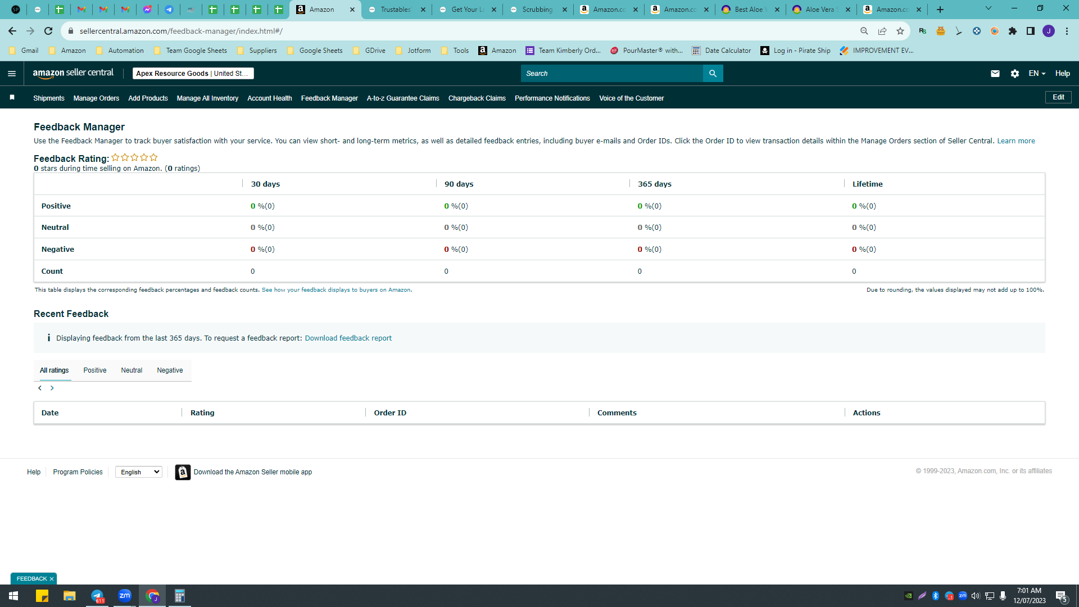Select the Negative ratings tab
The height and width of the screenshot is (607, 1079).
tap(170, 370)
